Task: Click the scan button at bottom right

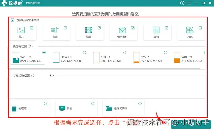Action: click(191, 125)
